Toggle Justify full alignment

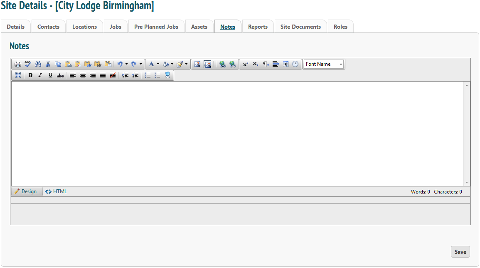tap(103, 75)
